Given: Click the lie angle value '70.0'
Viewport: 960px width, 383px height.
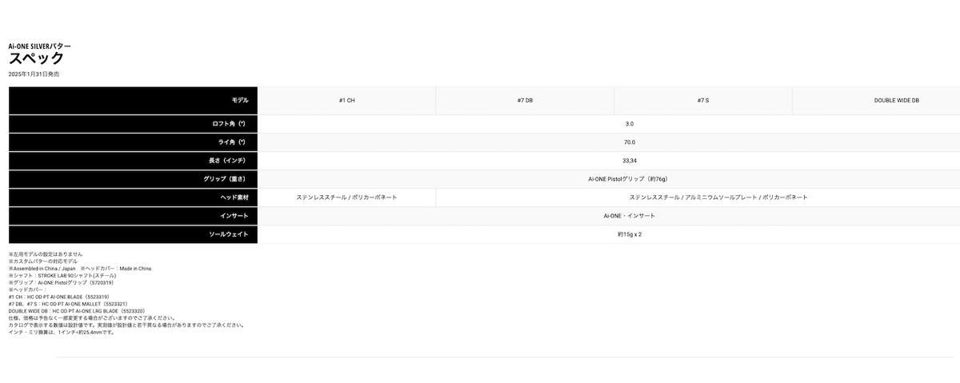Looking at the screenshot, I should 630,142.
